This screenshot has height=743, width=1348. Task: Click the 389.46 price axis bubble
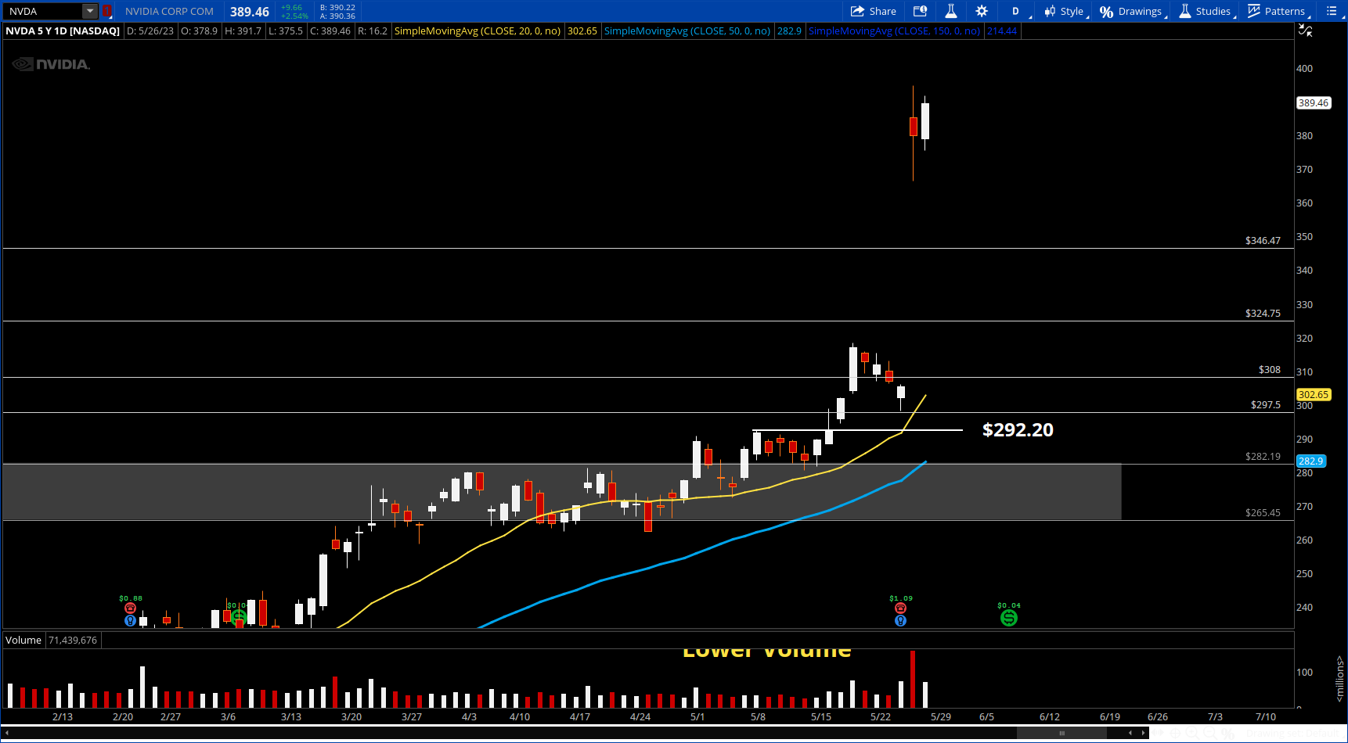[x=1314, y=103]
